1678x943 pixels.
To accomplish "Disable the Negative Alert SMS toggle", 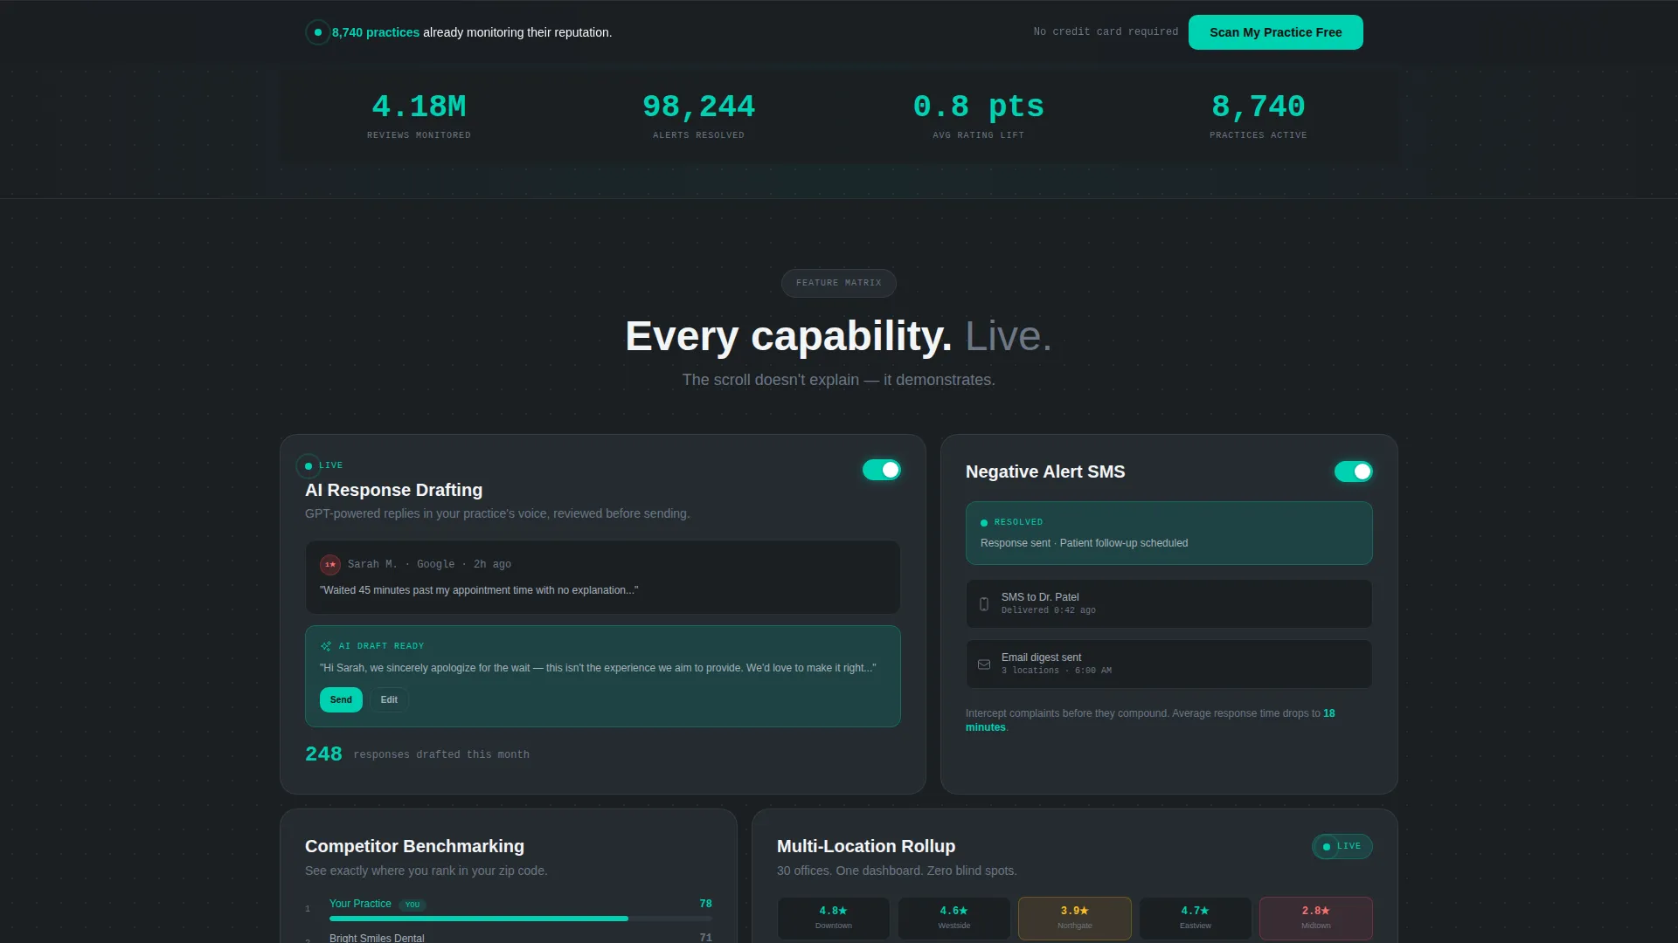I will 1354,471.
